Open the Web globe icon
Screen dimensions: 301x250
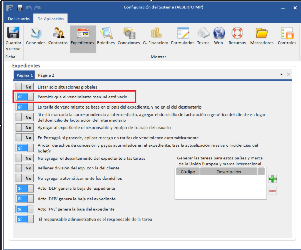[x=218, y=34]
